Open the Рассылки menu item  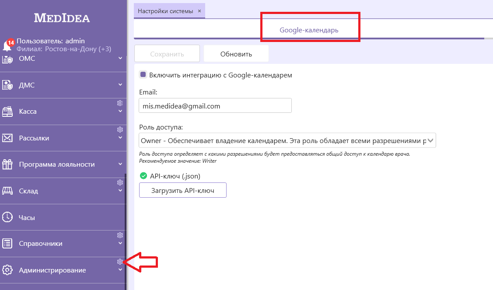pos(63,138)
